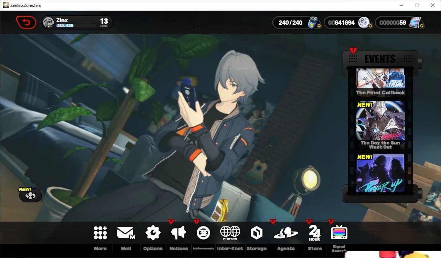This screenshot has height=258, width=441.
Task: Click the 59 film currency balance
Action: point(393,23)
